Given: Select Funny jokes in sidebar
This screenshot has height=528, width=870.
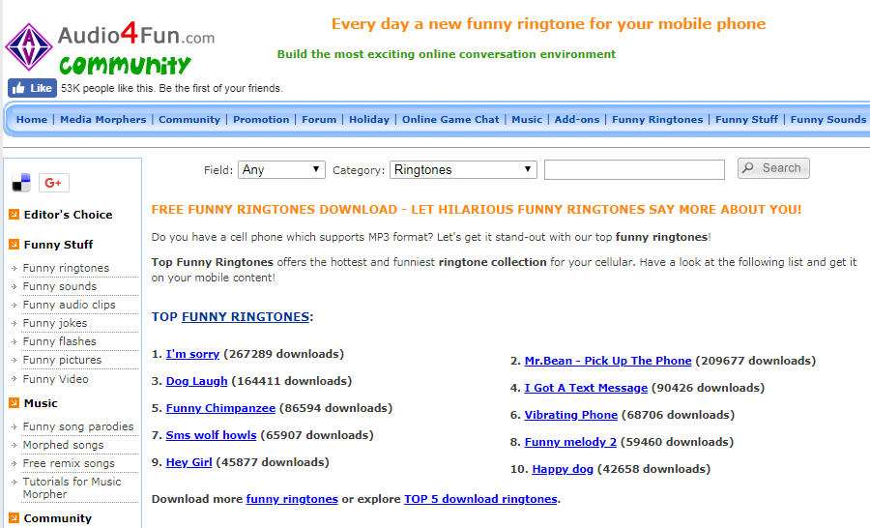Looking at the screenshot, I should point(55,323).
